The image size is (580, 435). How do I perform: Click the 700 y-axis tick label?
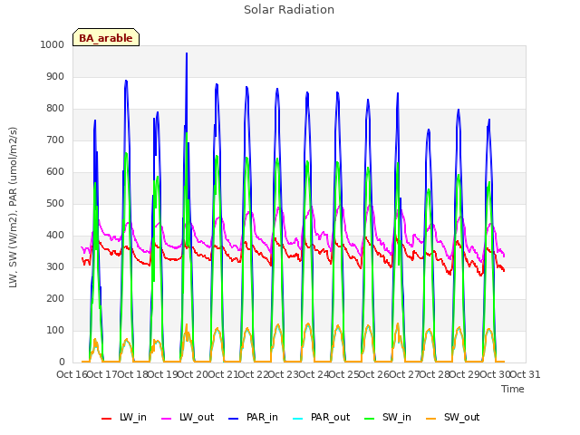55,140
